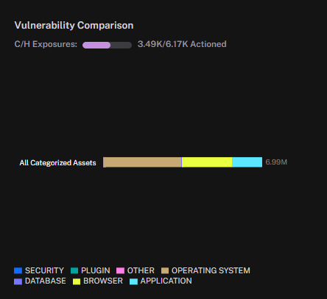The width and height of the screenshot is (327, 299).
Task: Toggle the BROWSER legend label
Action: click(x=103, y=281)
